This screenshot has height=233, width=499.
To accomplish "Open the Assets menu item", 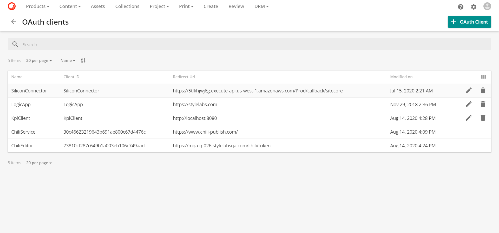I will pos(97,6).
